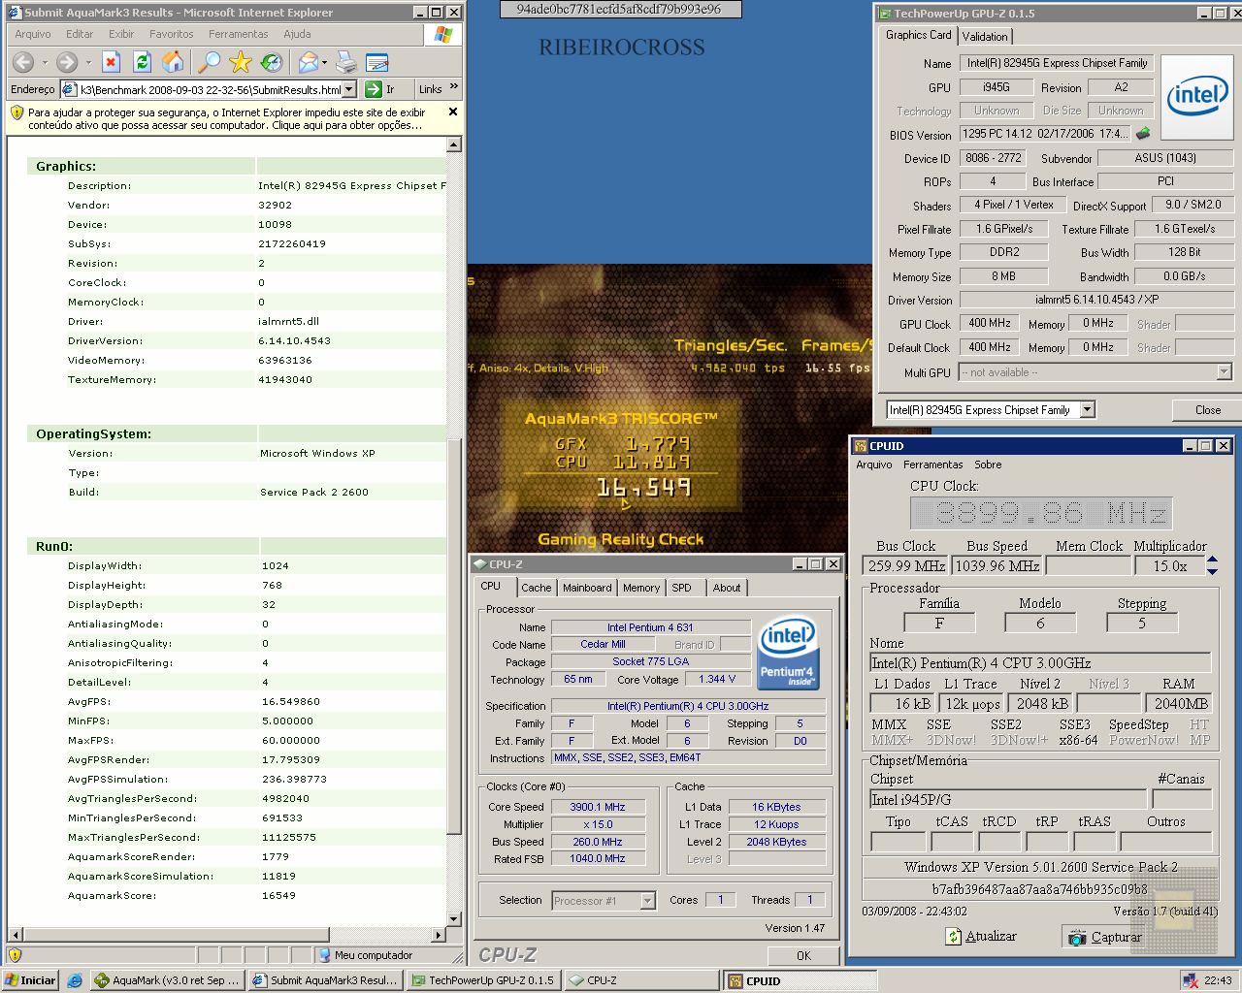
Task: Open the Favoritos menu in IE
Action: [x=172, y=34]
